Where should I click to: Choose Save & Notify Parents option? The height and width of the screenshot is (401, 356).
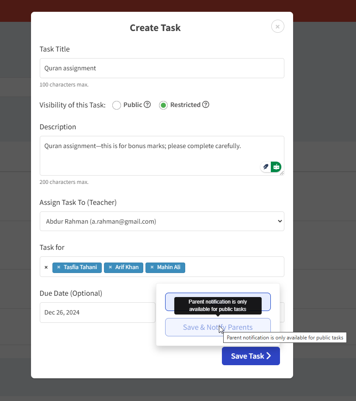point(218,327)
